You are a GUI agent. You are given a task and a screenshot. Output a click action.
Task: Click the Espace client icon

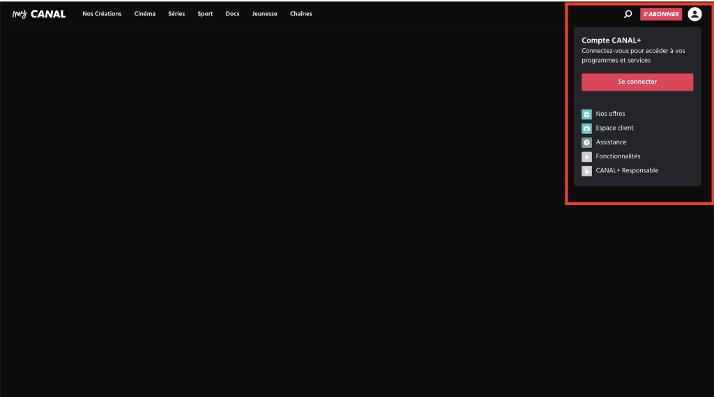[x=586, y=128]
